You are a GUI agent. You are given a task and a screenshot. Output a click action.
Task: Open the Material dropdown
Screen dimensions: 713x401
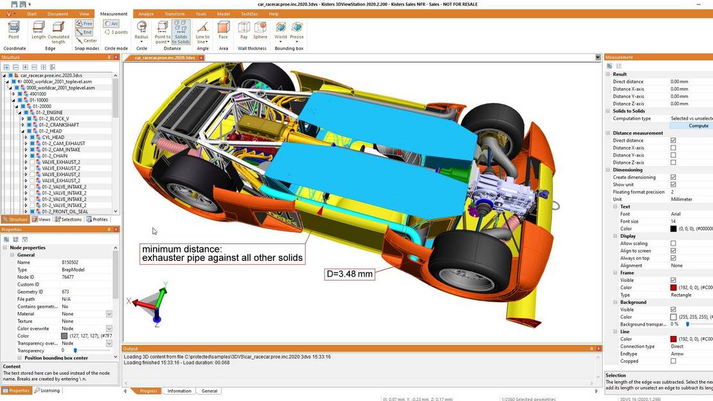[x=109, y=314]
